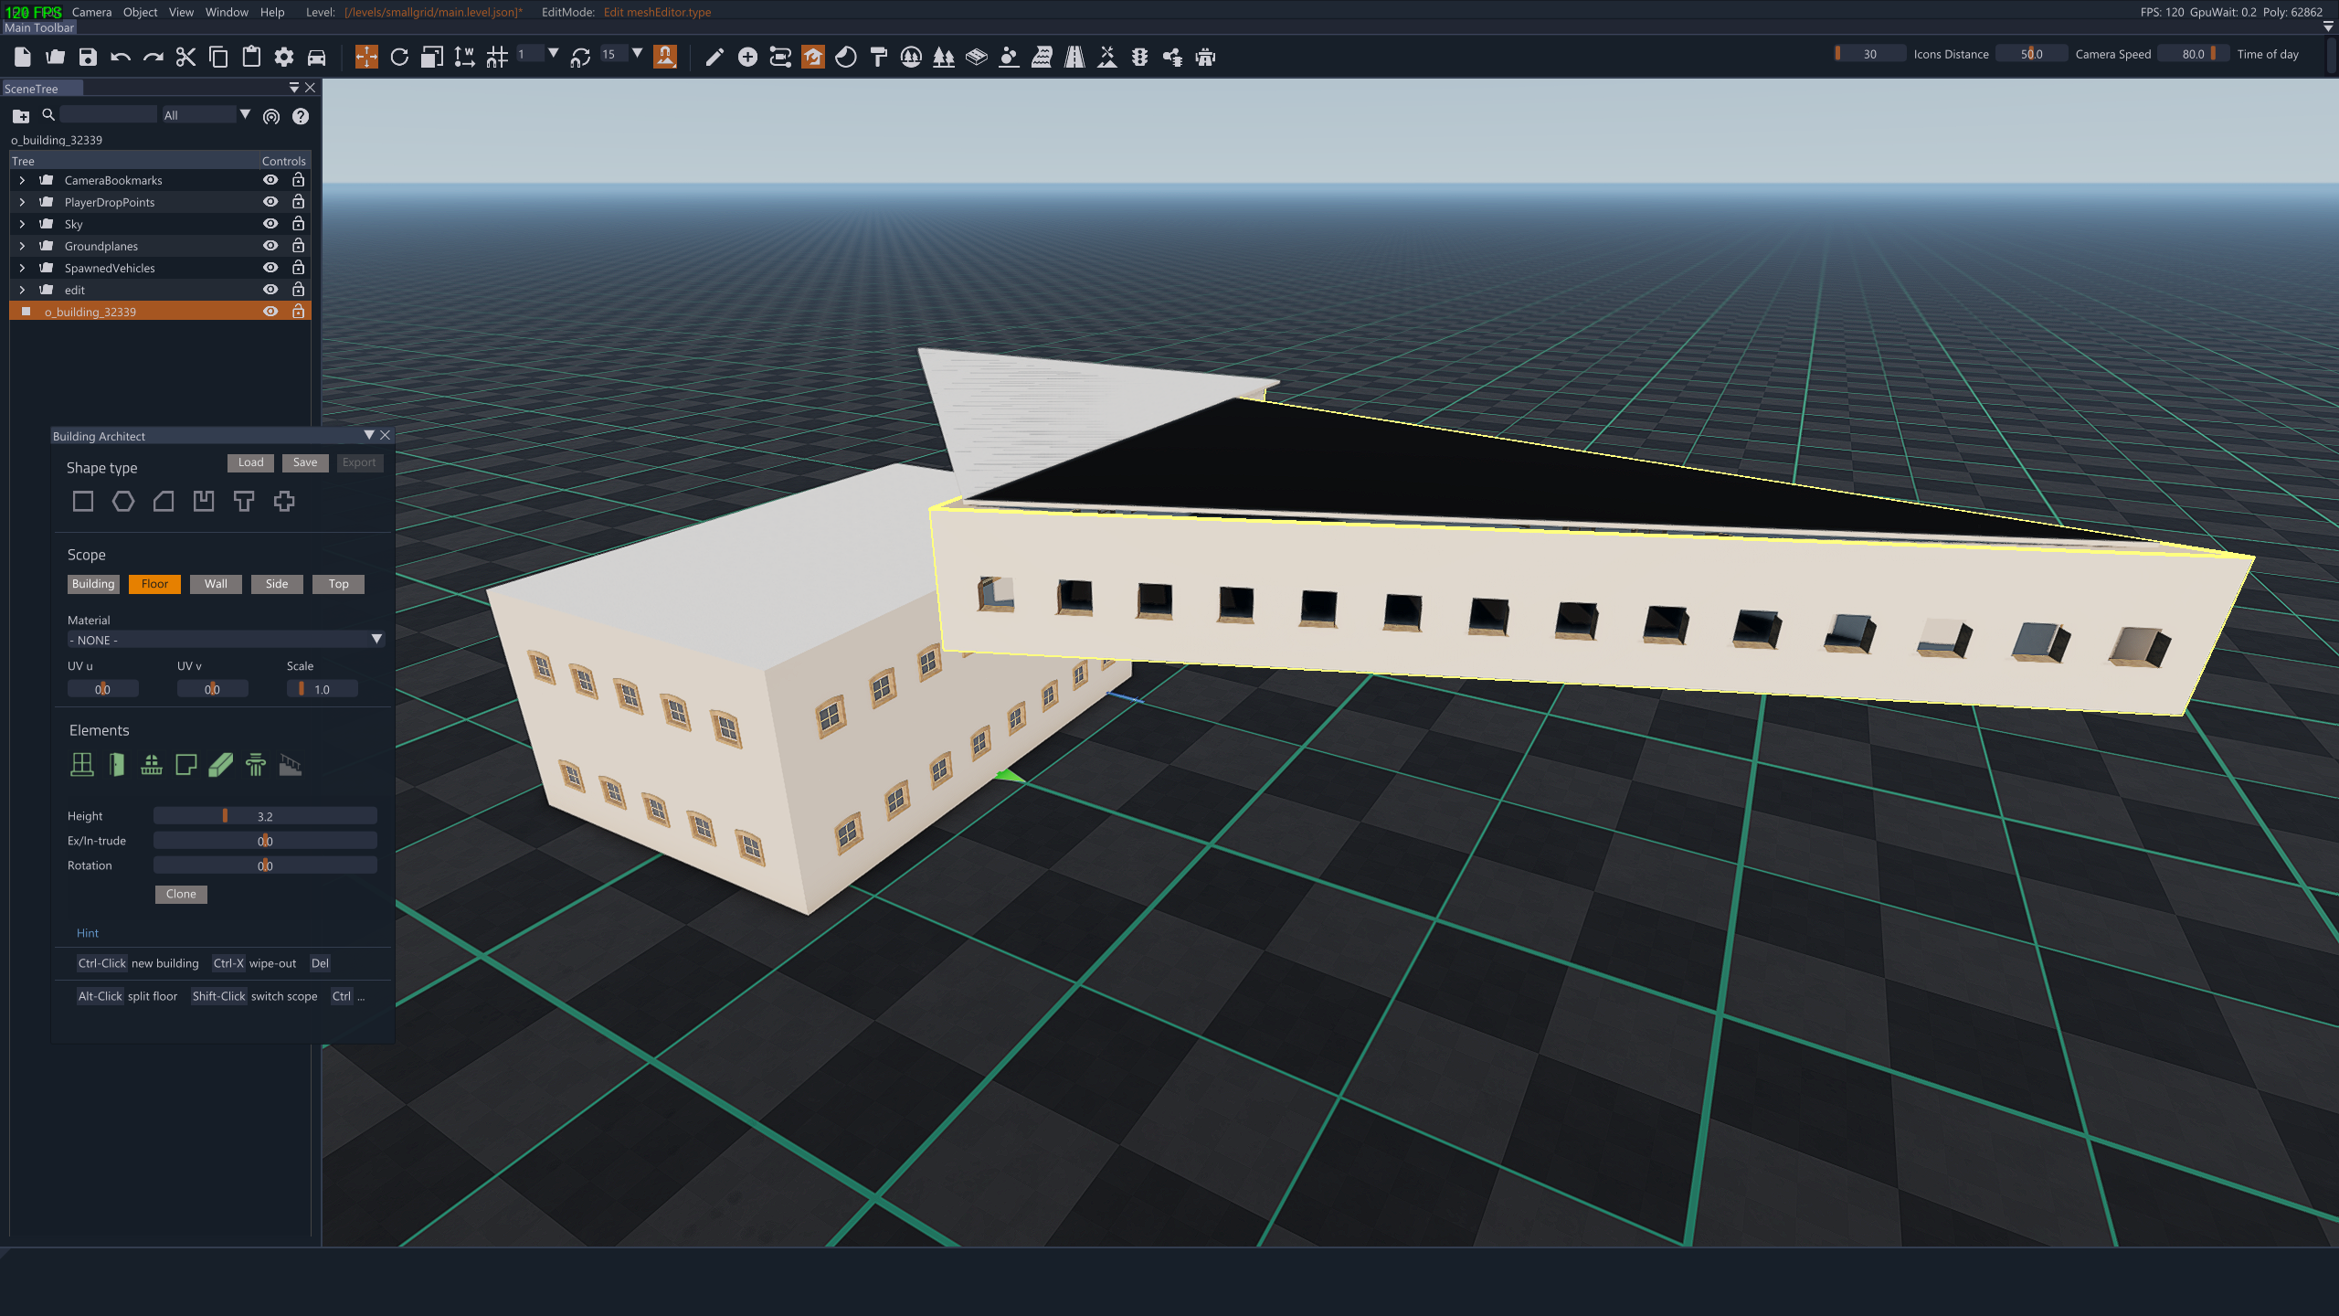
Task: Add a window element
Action: (82, 765)
